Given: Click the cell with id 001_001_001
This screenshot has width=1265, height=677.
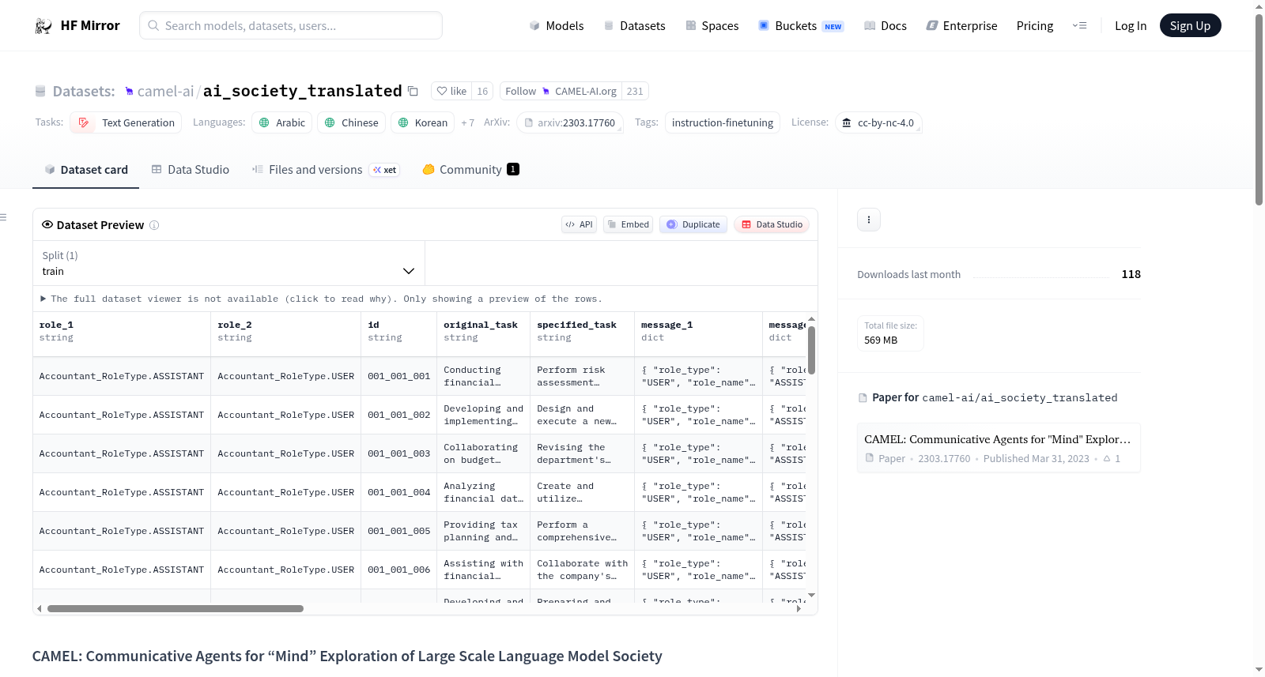Looking at the screenshot, I should point(399,376).
